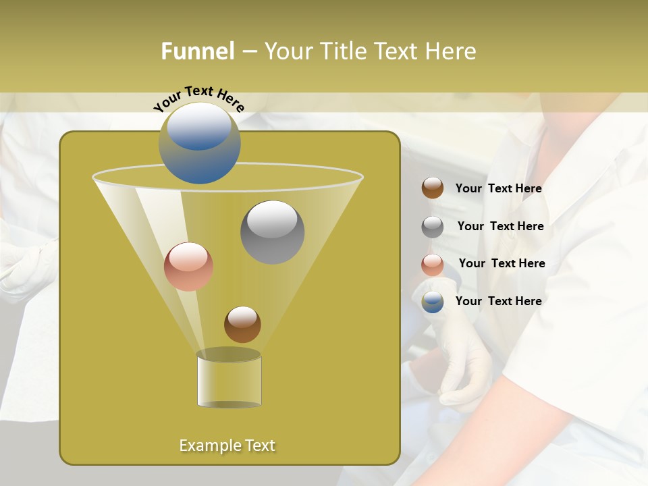Viewport: 648px width, 486px height.
Task: Select the legend text beside the gray sphere
Action: tap(500, 226)
